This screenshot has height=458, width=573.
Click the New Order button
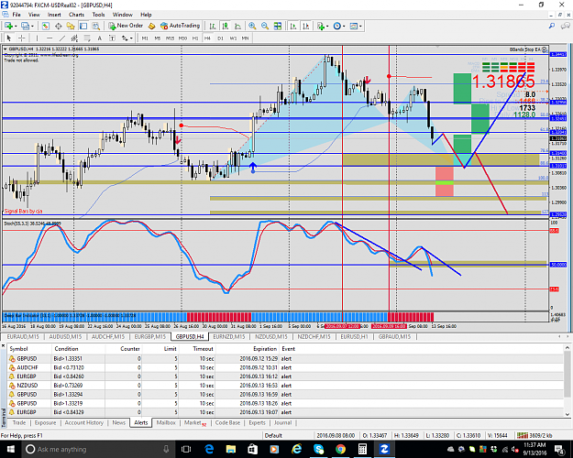[126, 26]
